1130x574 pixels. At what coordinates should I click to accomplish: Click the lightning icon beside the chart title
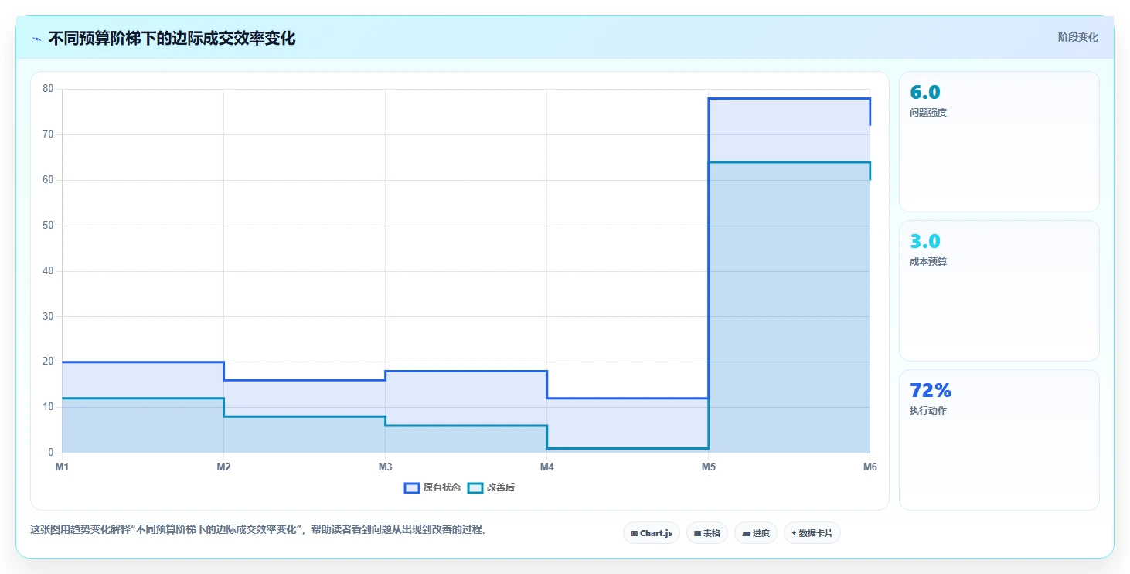point(37,39)
